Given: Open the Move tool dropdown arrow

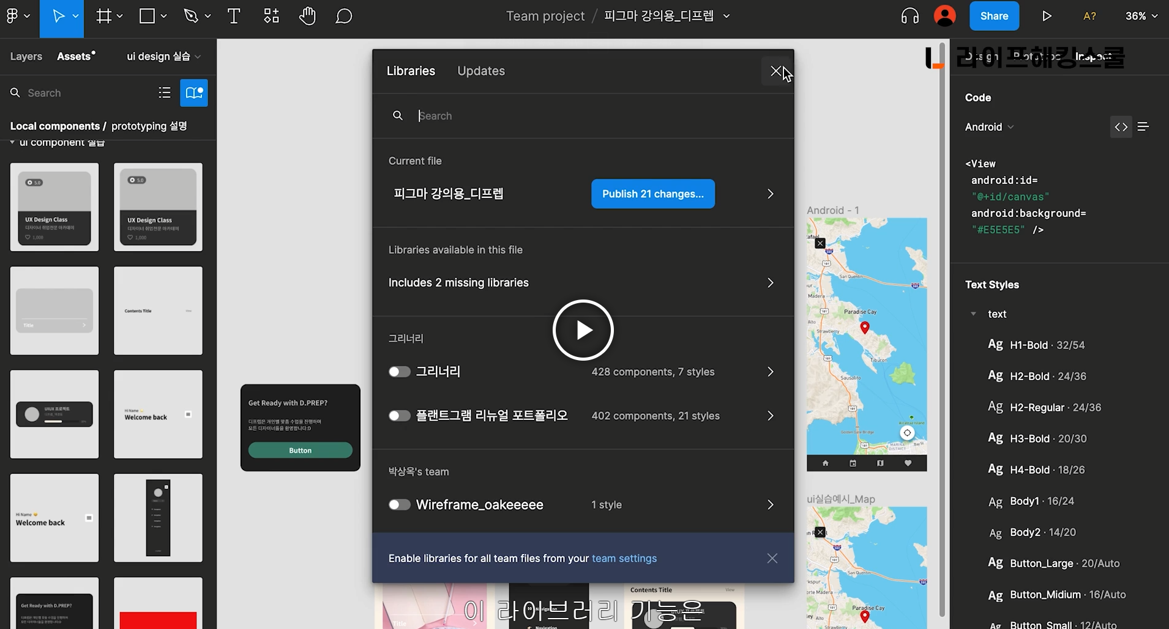Looking at the screenshot, I should 75,16.
